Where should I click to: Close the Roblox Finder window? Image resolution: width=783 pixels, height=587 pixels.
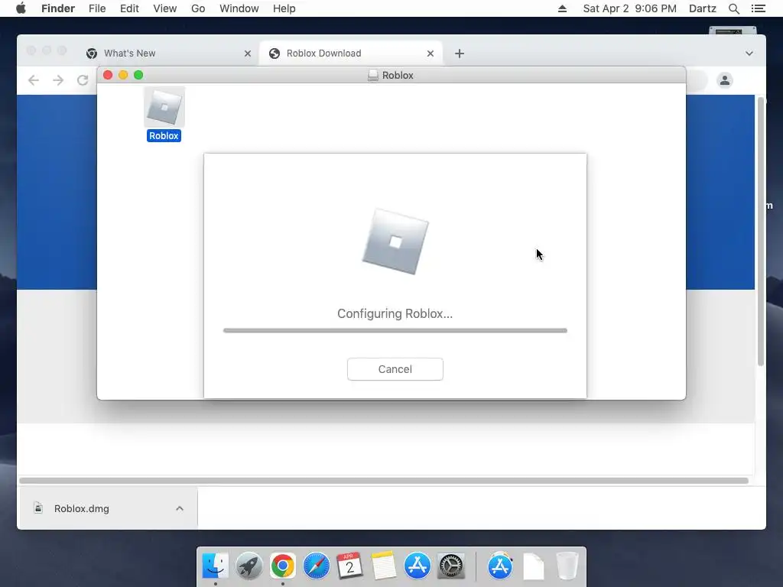[x=108, y=75]
